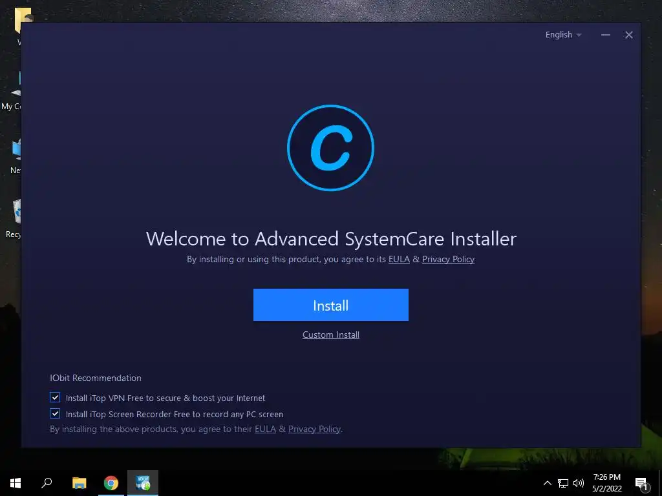Click the Advanced SystemCare logo
The width and height of the screenshot is (662, 496).
[x=330, y=148]
